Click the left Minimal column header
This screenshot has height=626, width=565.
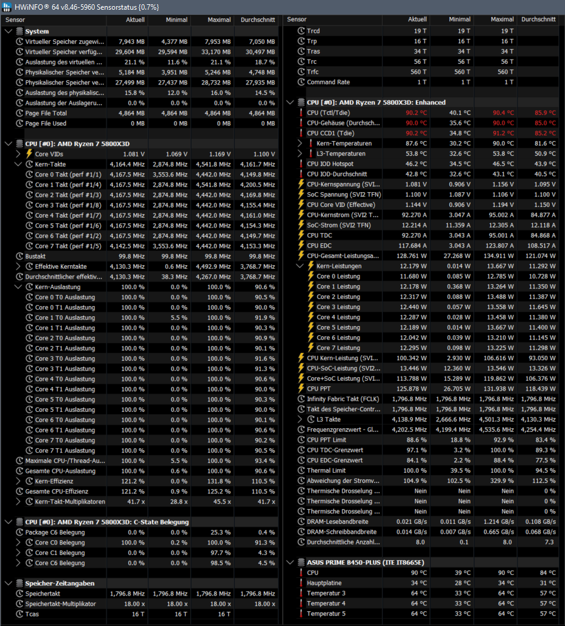click(170, 19)
